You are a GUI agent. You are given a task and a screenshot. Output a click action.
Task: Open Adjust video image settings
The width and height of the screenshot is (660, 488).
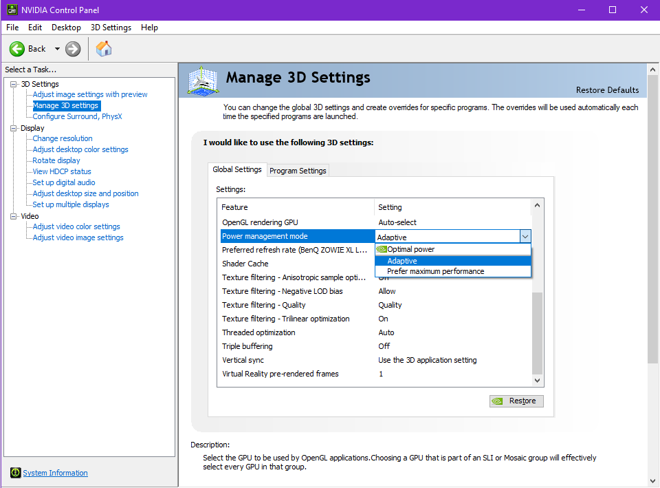(x=78, y=237)
